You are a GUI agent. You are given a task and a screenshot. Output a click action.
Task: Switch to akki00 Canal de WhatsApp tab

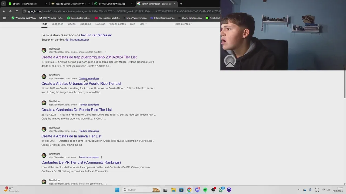coord(113,4)
